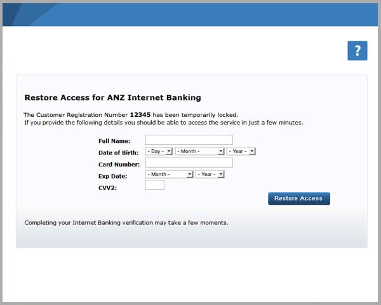Open the Exp Date Month dropdown

click(169, 174)
